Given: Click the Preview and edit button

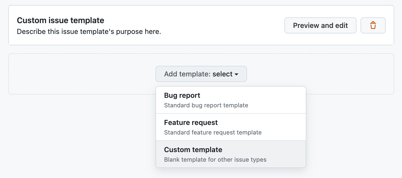Looking at the screenshot, I should pos(320,25).
